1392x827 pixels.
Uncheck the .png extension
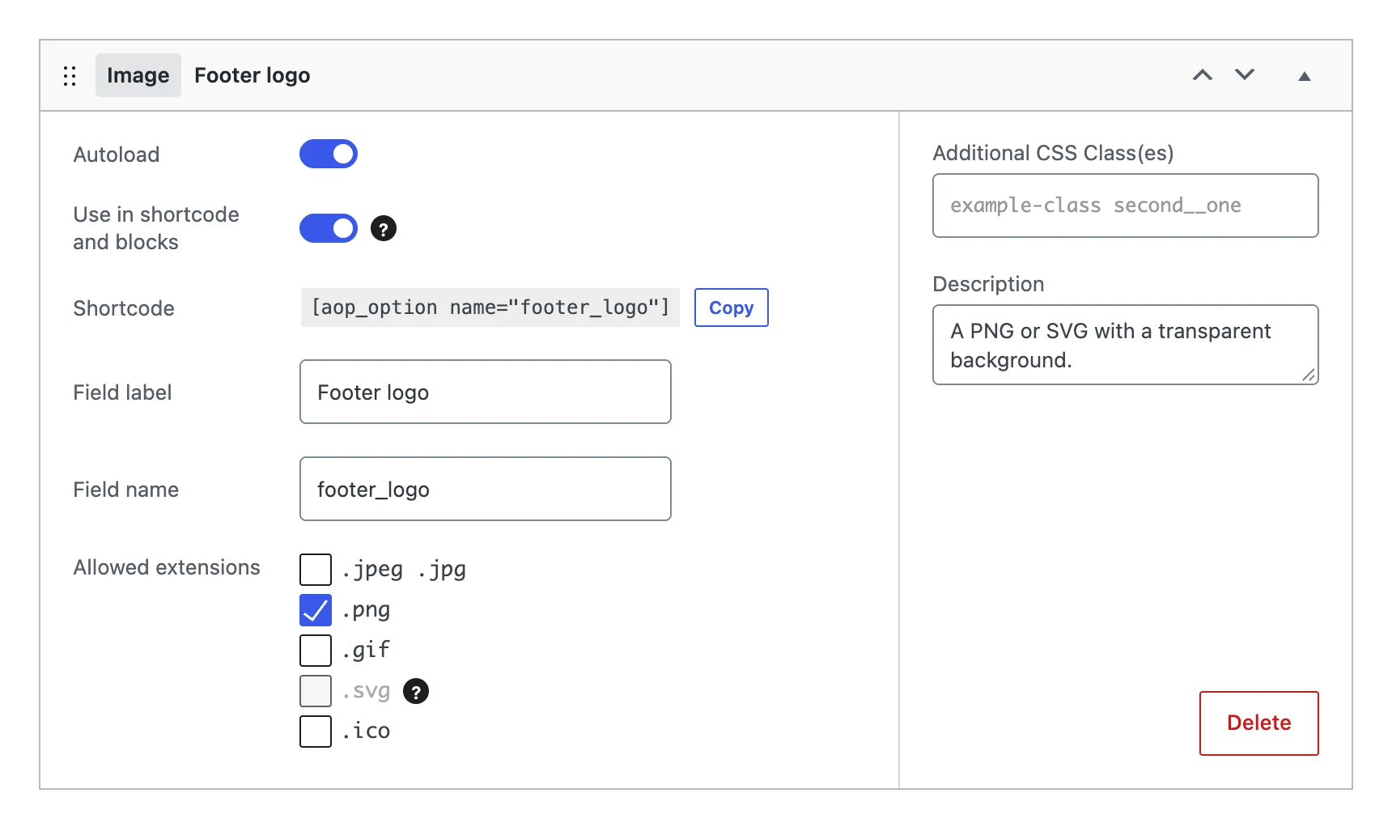point(316,610)
